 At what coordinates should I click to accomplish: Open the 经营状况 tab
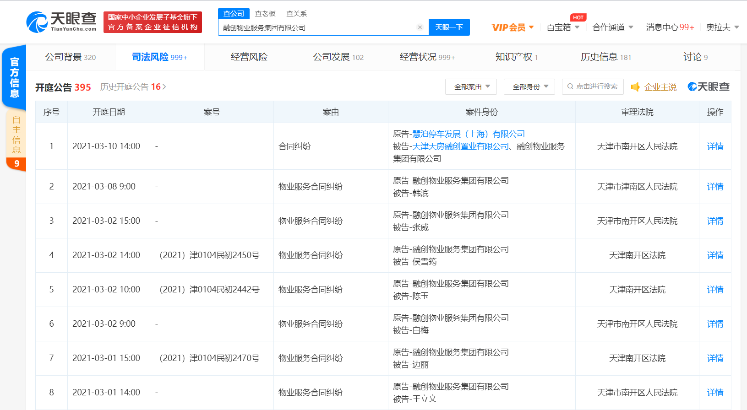tap(427, 57)
